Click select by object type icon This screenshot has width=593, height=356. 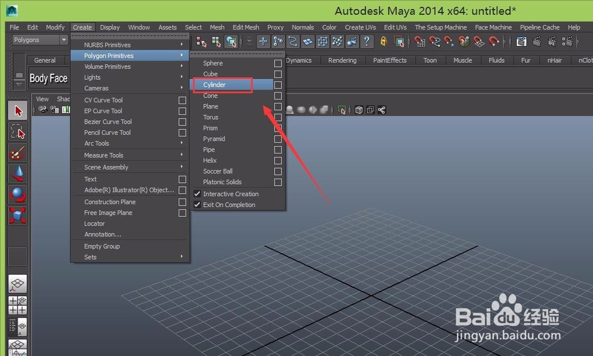216,41
